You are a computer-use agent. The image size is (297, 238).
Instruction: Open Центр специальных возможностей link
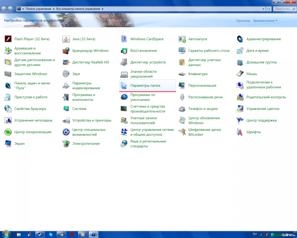pos(89,132)
